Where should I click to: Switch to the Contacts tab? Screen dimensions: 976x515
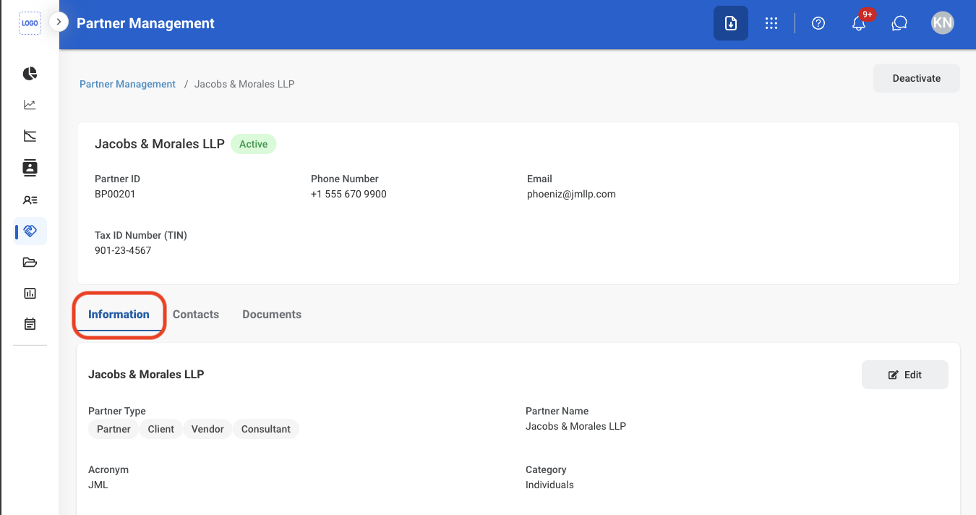tap(196, 314)
